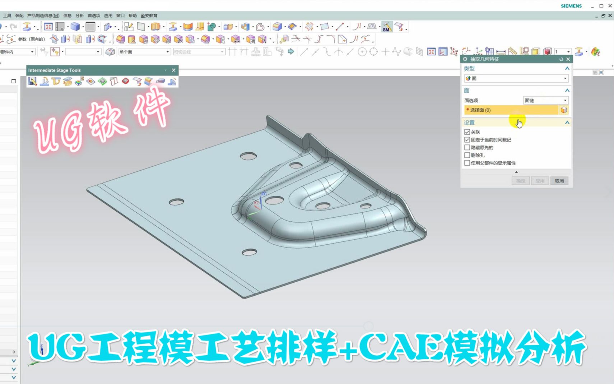The image size is (614, 384).
Task: Click the first save-edit icon in Intermediate Stage Tools
Action: (x=32, y=81)
